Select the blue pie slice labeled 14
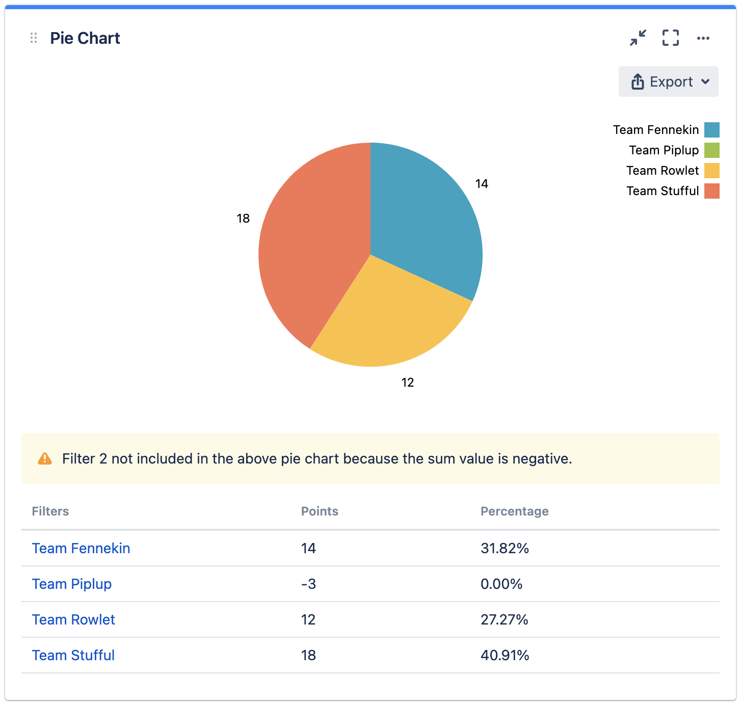Viewport: 741px width, 705px height. pos(423,219)
